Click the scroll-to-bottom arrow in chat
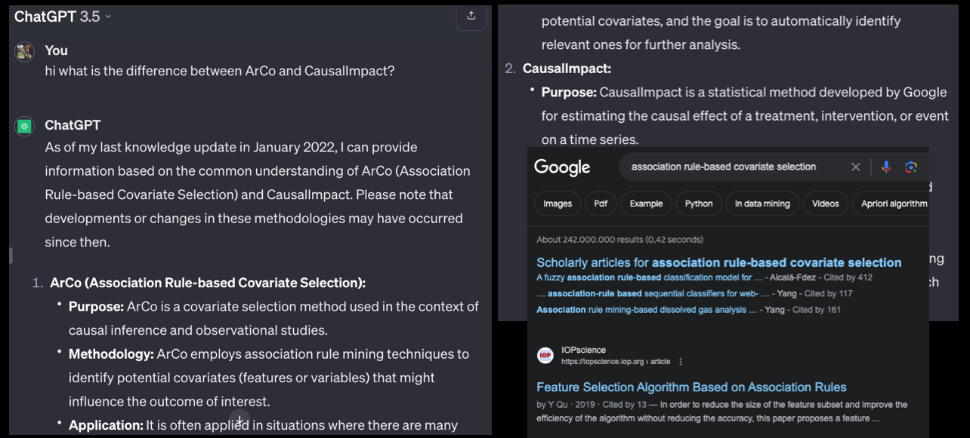970x438 pixels. 239,421
